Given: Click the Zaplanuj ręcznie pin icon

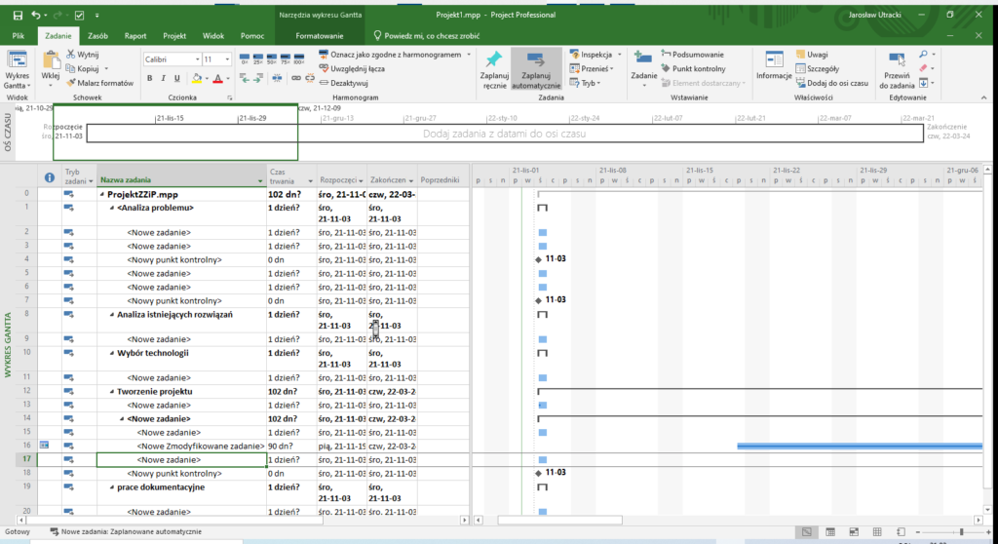Looking at the screenshot, I should pyautogui.click(x=494, y=60).
